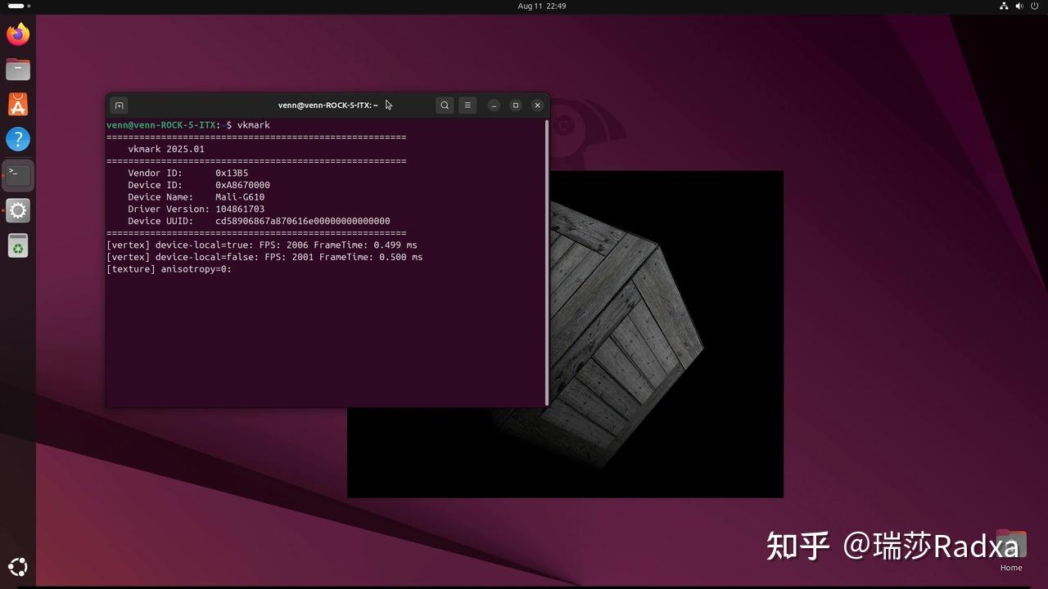Image resolution: width=1048 pixels, height=589 pixels.
Task: Click the terminal title venn@venn-ROCK-5-ITX: ~
Action: (328, 106)
